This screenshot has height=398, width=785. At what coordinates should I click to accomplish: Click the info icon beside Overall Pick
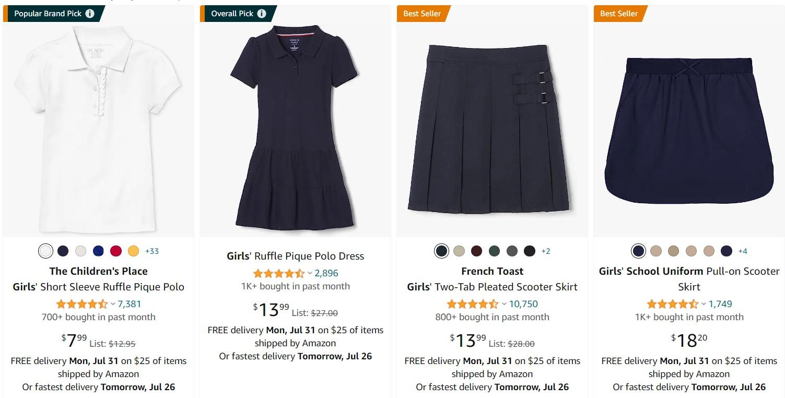click(261, 14)
